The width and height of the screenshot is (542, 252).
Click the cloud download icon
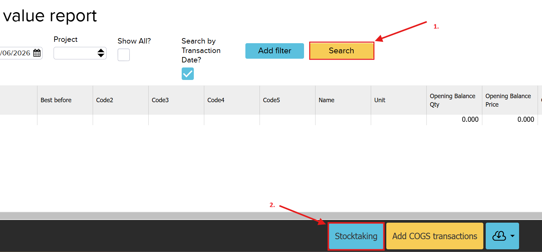(499, 236)
